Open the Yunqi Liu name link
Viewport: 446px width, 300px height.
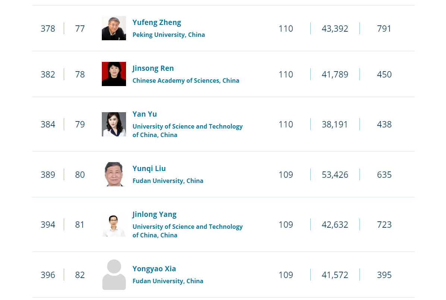(149, 168)
